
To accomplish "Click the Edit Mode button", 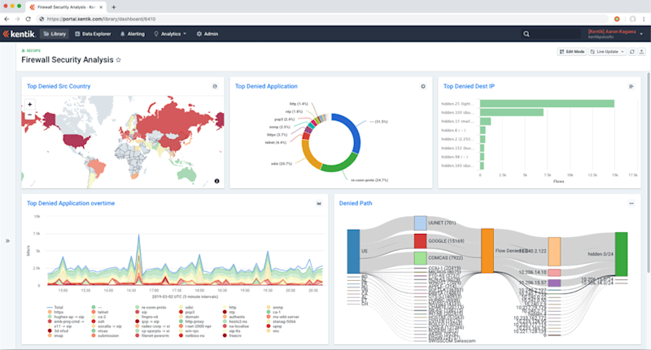I will coord(572,52).
